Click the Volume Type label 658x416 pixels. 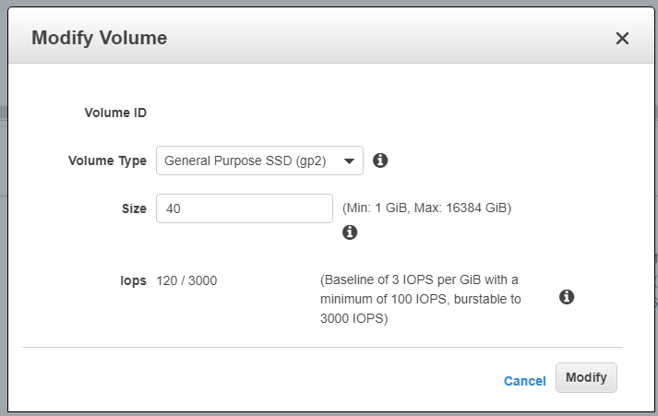(x=107, y=160)
